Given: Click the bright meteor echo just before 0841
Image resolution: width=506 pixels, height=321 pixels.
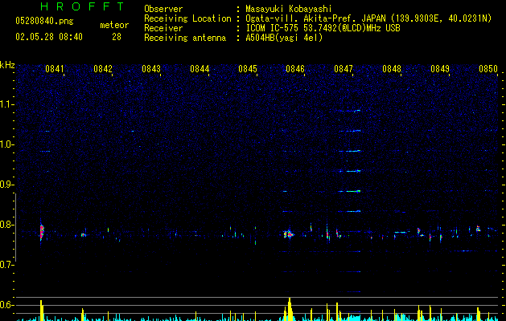Looking at the screenshot, I should click(x=42, y=232).
